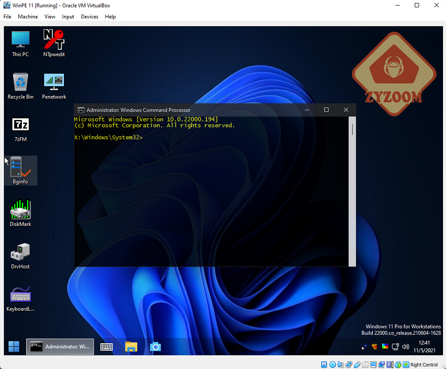This screenshot has height=369, width=446.
Task: Click VirtualBox display status icon
Action: point(373,365)
